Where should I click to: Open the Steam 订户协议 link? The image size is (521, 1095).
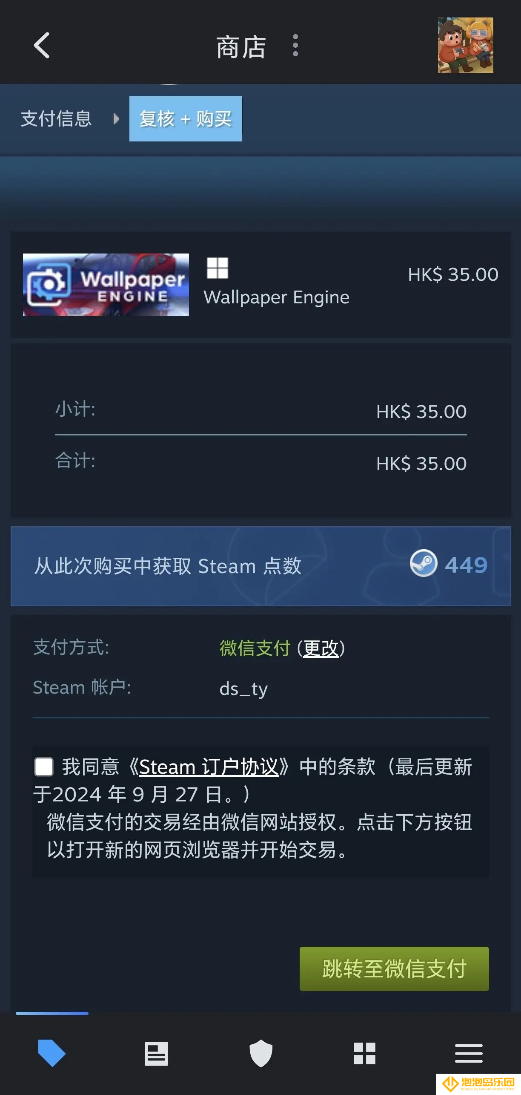(209, 767)
